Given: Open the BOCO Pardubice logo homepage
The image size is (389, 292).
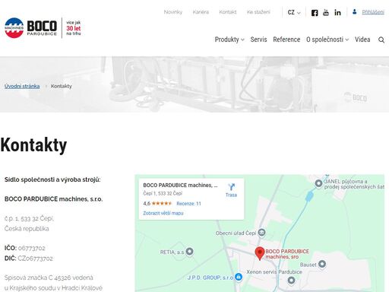Looking at the screenshot, I should point(31,28).
